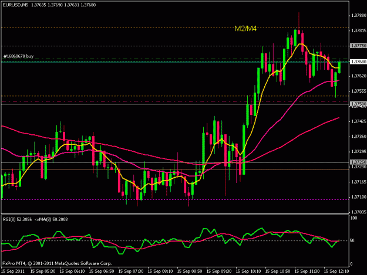Click the 1.37035 price axis value
The image size is (367, 275).
[359, 212]
